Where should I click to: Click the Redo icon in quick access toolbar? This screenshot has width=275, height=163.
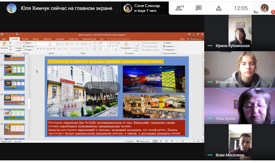[x=12, y=34]
